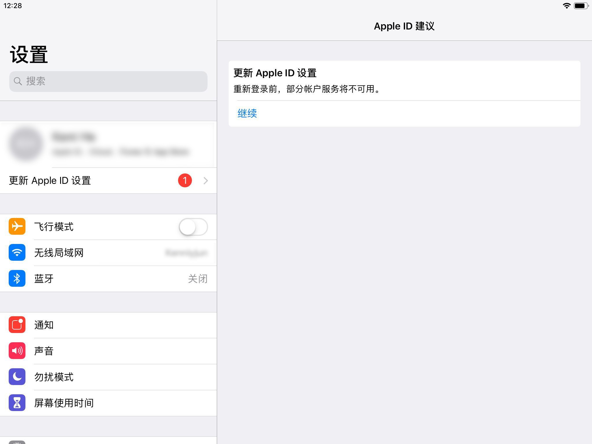Tap the Wi-Fi status bar indicator

point(567,6)
